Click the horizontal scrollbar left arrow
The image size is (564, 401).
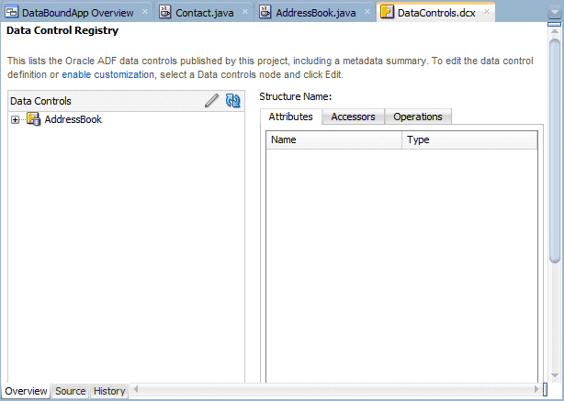[136, 389]
